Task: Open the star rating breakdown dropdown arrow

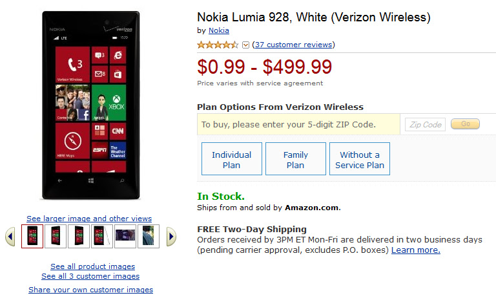Action: coord(246,45)
